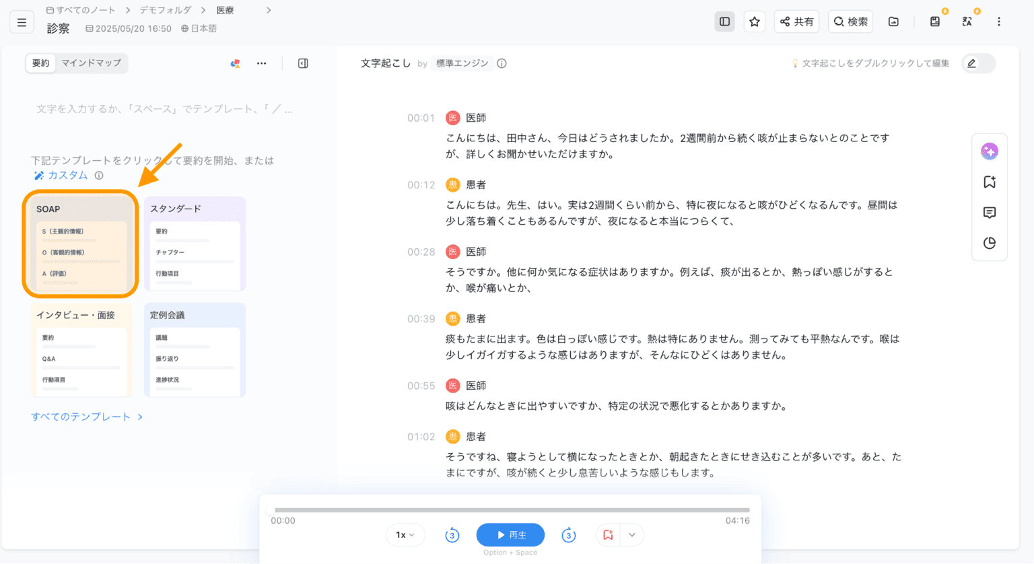Jump to timestamp 00:55
This screenshot has width=1034, height=564.
click(421, 386)
